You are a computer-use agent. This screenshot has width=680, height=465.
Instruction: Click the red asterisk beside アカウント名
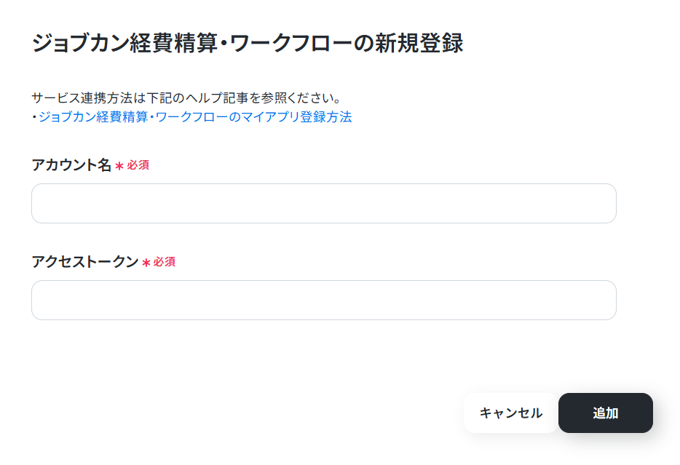[119, 166]
